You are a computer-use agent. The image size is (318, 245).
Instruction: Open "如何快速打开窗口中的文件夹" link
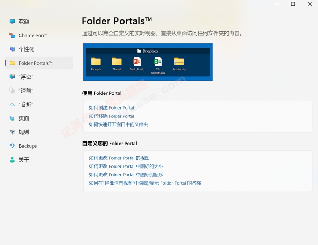pyautogui.click(x=118, y=124)
